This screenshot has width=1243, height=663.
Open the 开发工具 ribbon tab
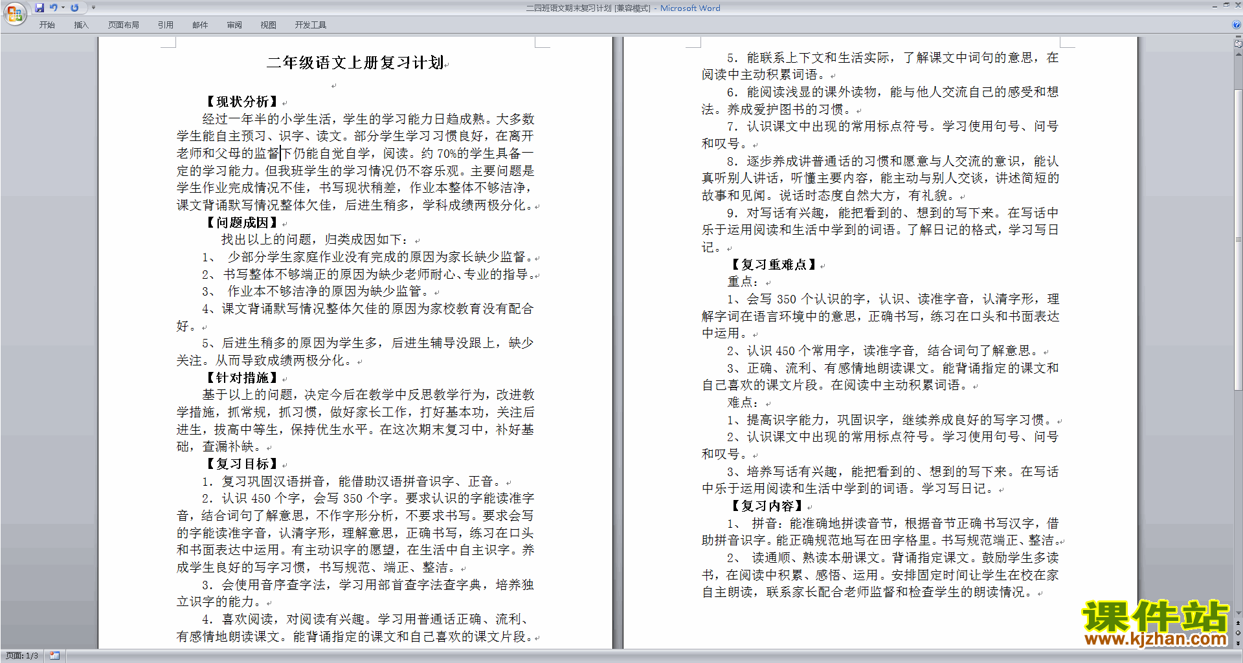click(311, 25)
